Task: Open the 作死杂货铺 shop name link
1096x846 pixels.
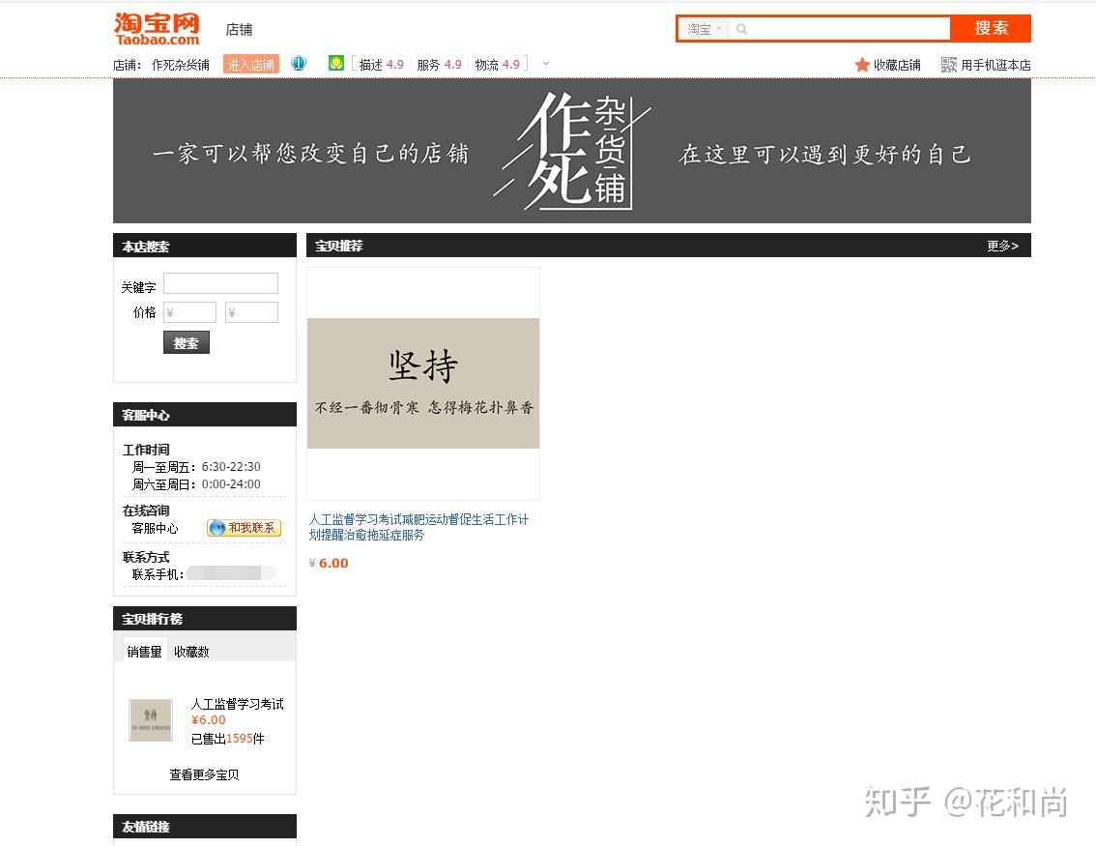Action: [181, 65]
